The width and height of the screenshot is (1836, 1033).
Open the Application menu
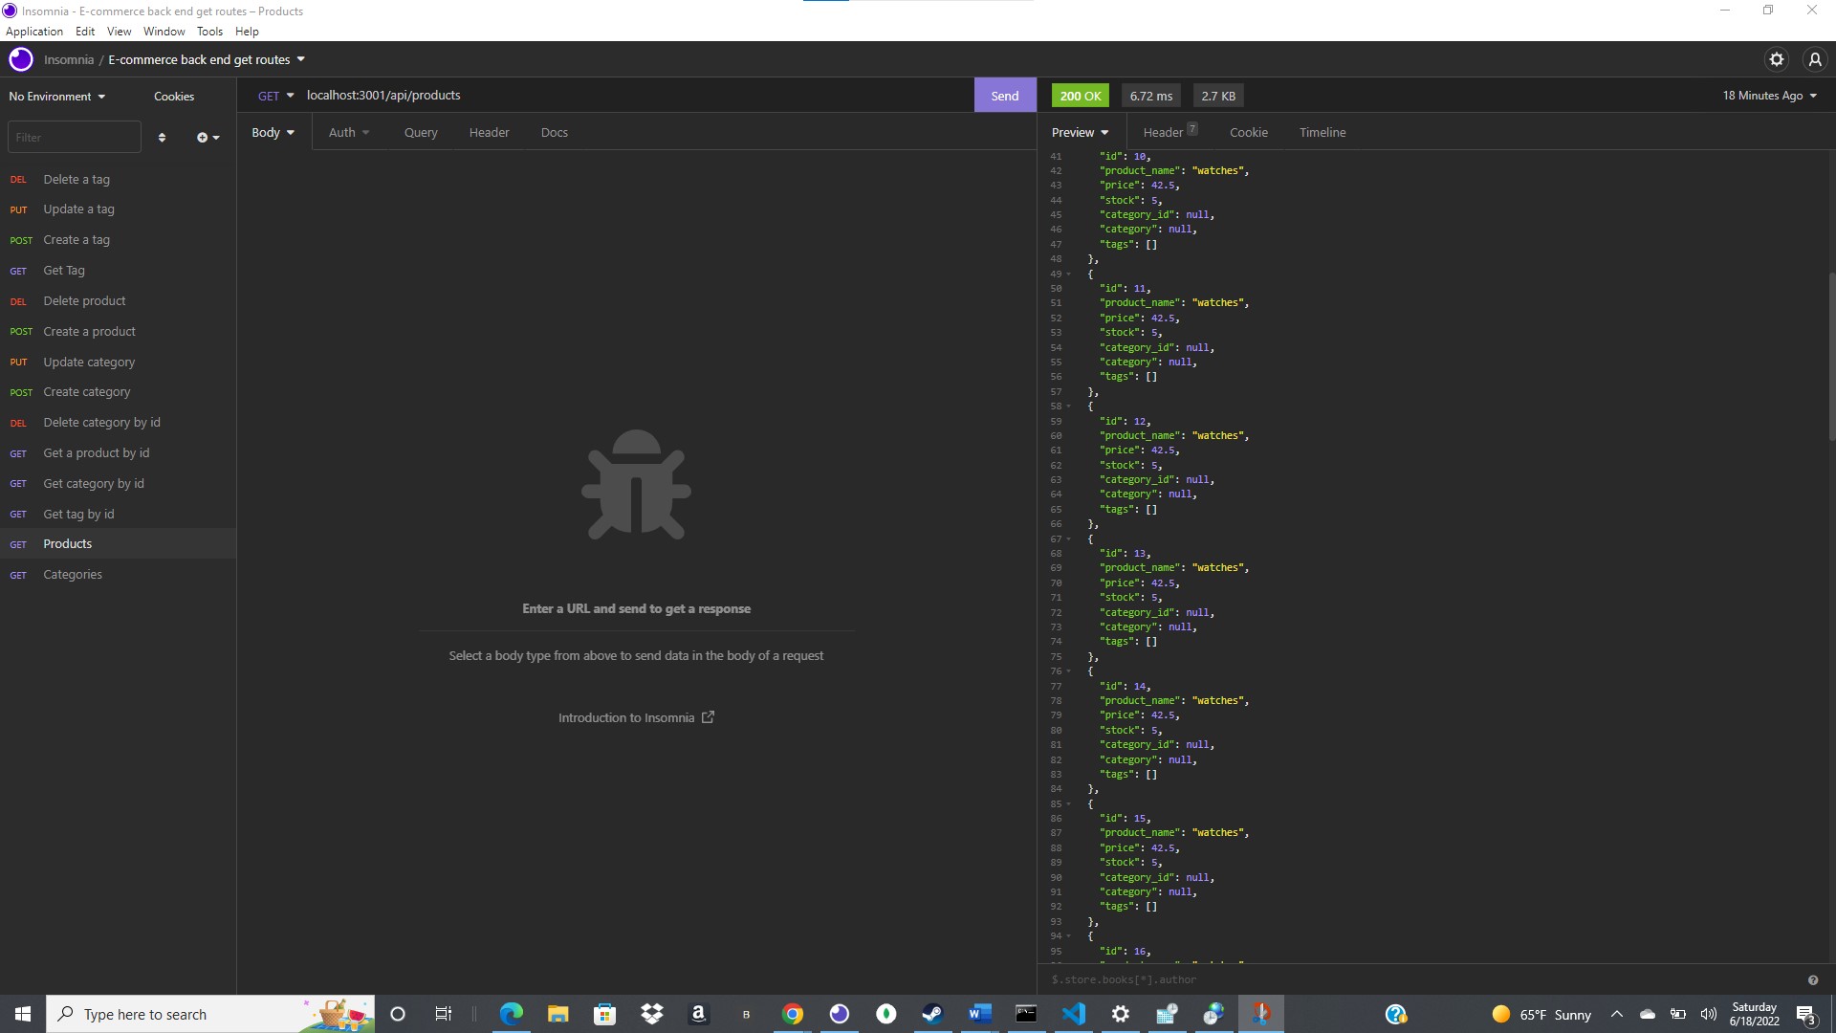34,32
